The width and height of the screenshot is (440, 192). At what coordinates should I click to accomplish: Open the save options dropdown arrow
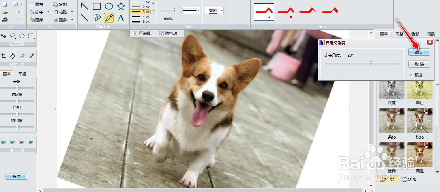22,4
